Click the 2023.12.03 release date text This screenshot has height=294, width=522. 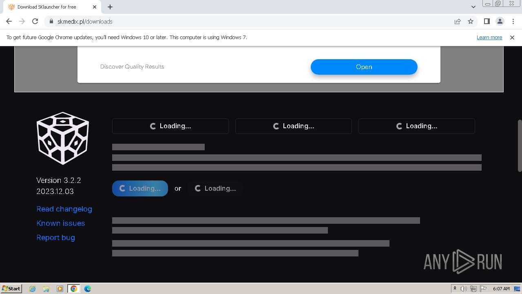point(55,191)
